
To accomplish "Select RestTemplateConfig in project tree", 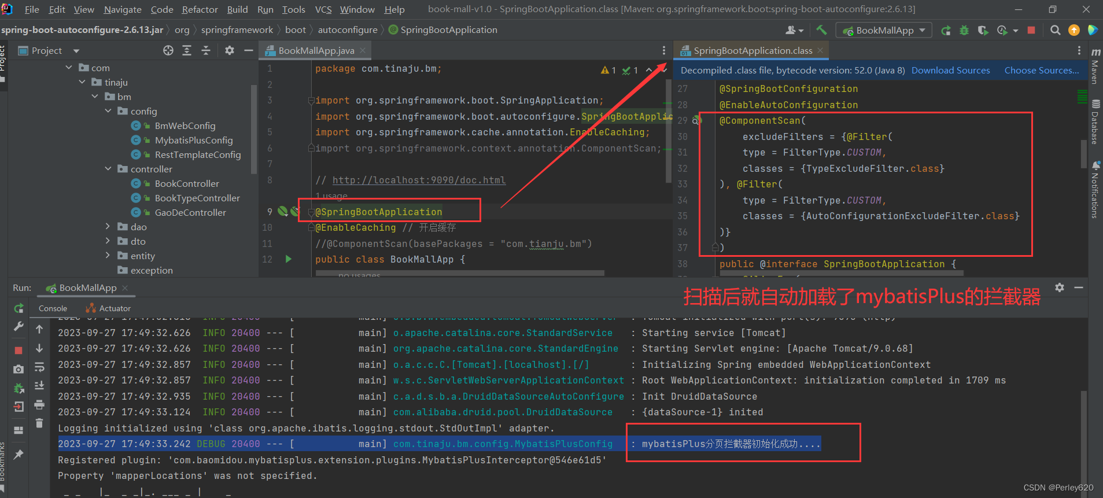I will pyautogui.click(x=198, y=154).
